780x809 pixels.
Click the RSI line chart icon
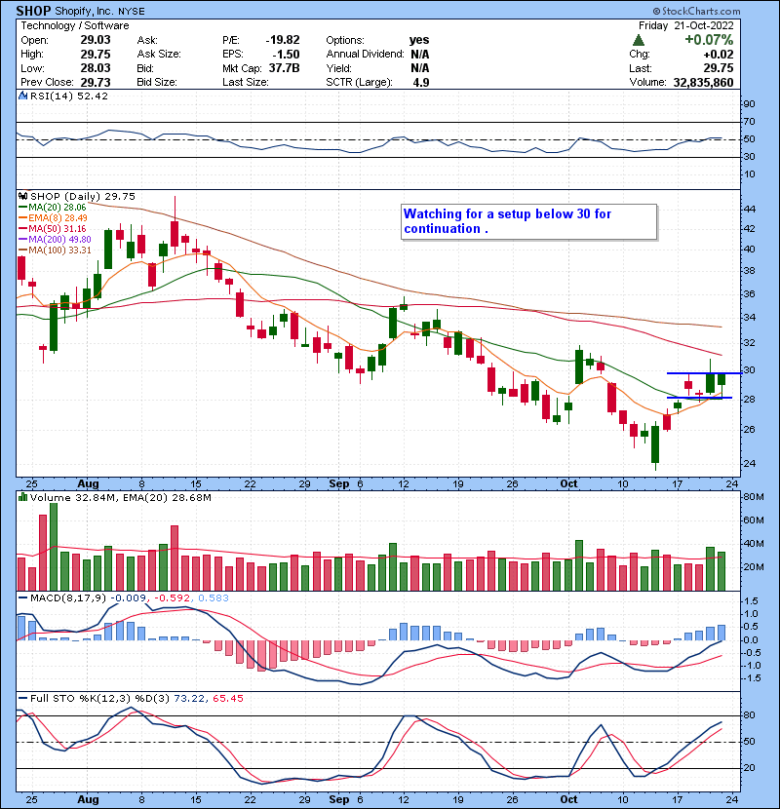[22, 96]
